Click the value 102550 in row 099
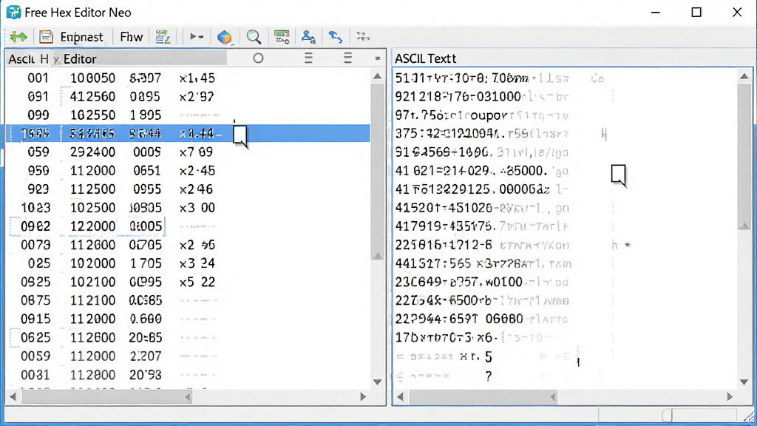This screenshot has height=426, width=757. (92, 115)
